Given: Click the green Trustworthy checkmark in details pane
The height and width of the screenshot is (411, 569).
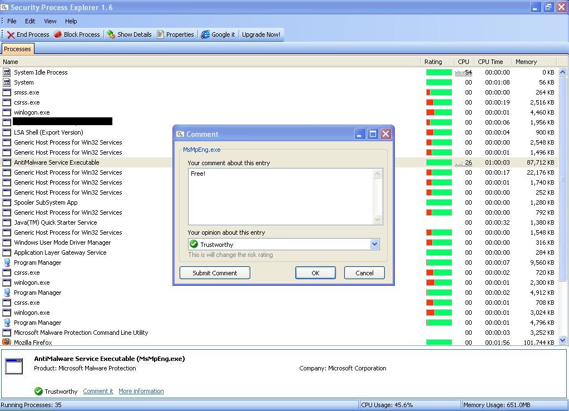Looking at the screenshot, I should (x=38, y=391).
